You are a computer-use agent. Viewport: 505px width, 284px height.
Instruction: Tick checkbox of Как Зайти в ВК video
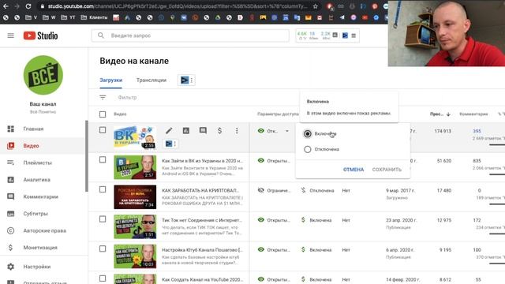[103, 159]
